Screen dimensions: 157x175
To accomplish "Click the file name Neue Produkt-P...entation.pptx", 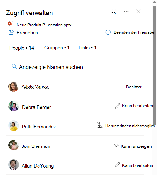I will (x=44, y=25).
